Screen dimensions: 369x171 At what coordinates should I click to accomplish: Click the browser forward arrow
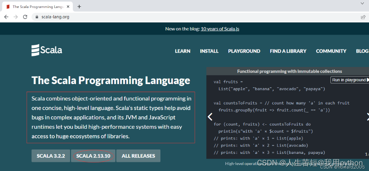click(x=16, y=17)
